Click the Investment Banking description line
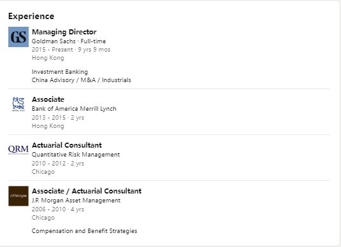The width and height of the screenshot is (341, 247). tap(60, 72)
